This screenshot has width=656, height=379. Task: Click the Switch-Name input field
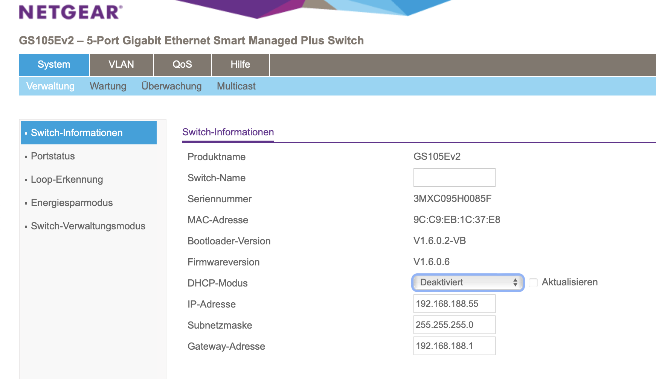pyautogui.click(x=454, y=177)
